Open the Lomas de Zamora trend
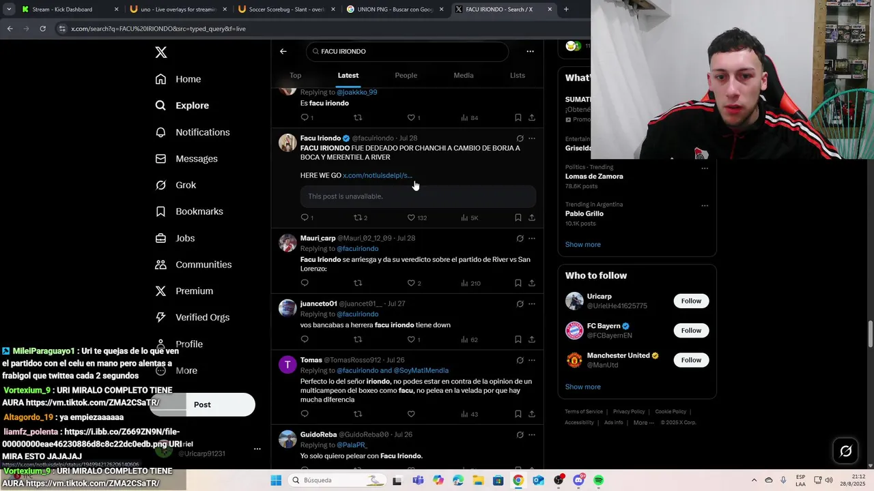This screenshot has width=874, height=491. tap(594, 176)
